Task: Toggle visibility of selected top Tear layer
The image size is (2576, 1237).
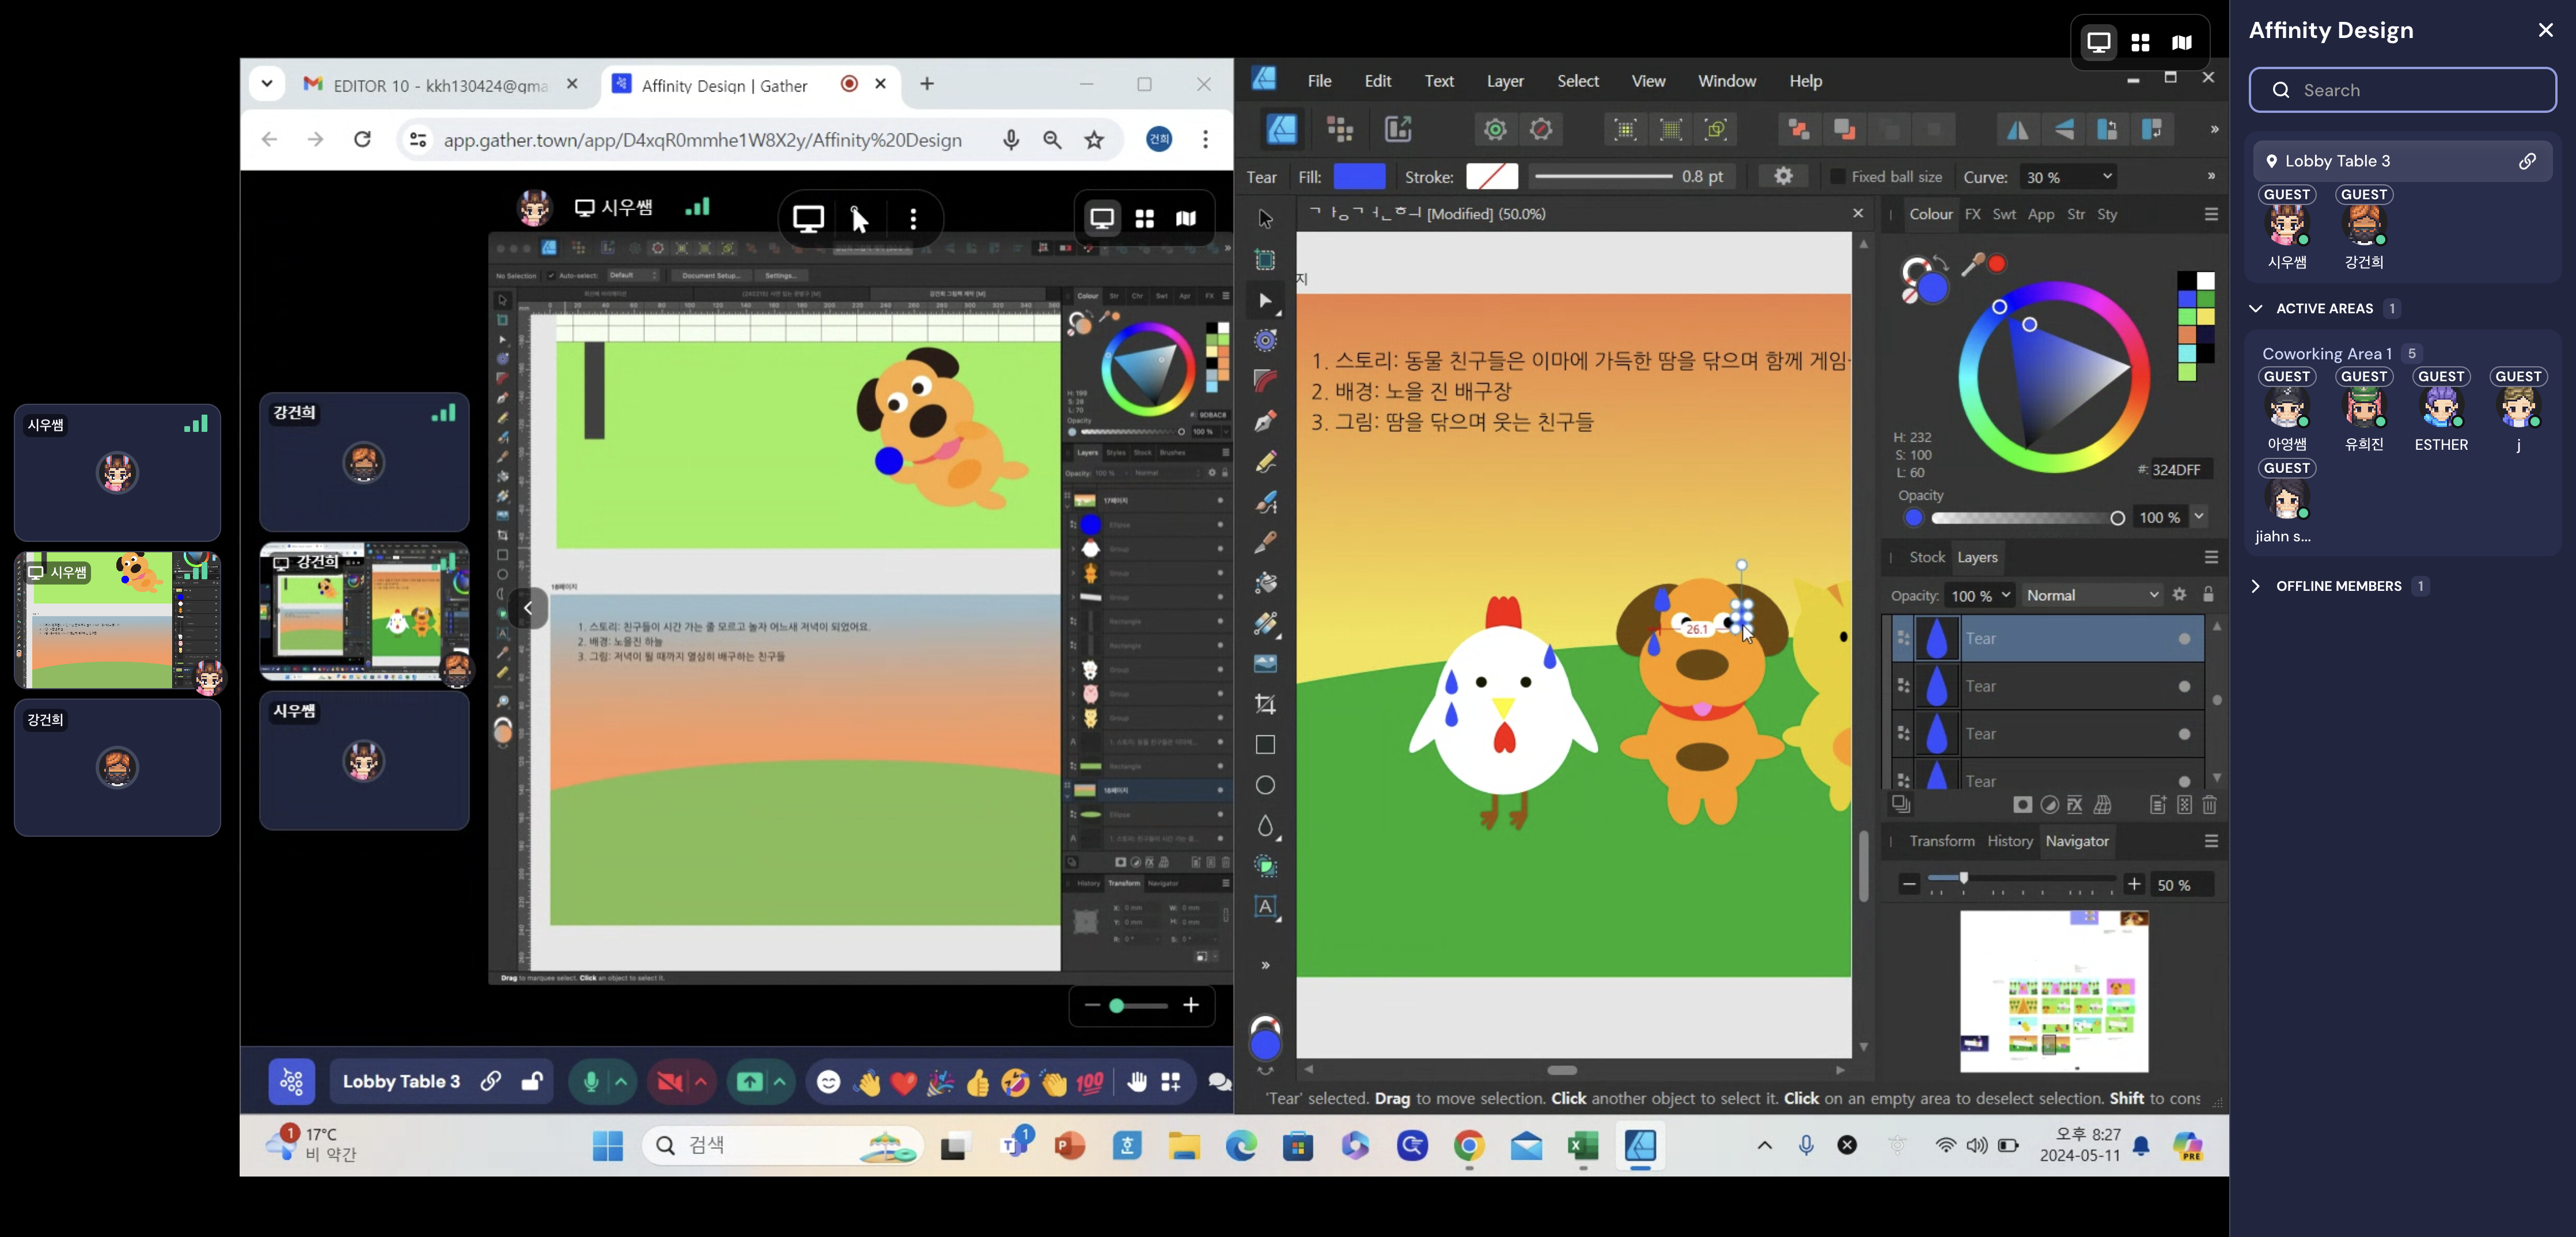Action: click(2185, 639)
